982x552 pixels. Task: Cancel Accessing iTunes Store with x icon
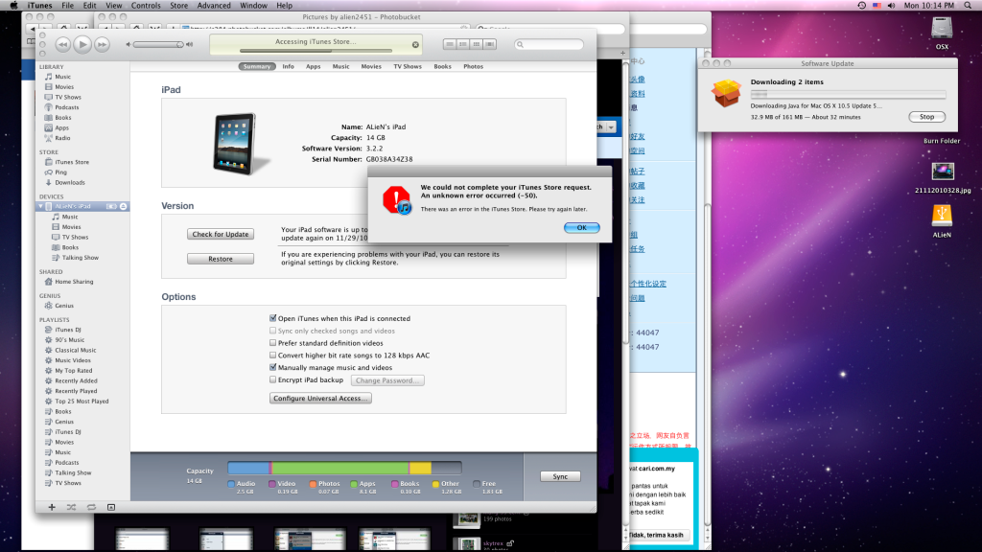pyautogui.click(x=415, y=44)
